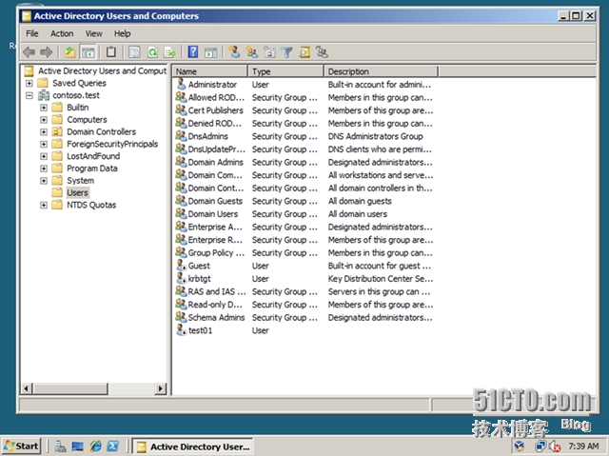Image resolution: width=609 pixels, height=456 pixels.
Task: Click the system tray clock 7:39 AM
Action: [583, 446]
